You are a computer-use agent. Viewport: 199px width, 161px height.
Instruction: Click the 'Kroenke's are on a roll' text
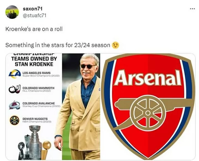pos(34,29)
